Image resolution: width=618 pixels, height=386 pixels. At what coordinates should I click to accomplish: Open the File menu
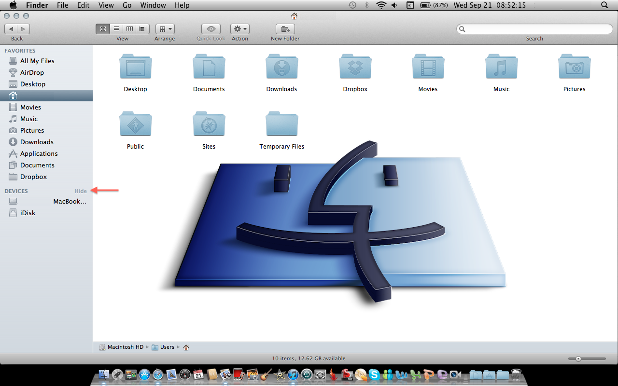(62, 5)
